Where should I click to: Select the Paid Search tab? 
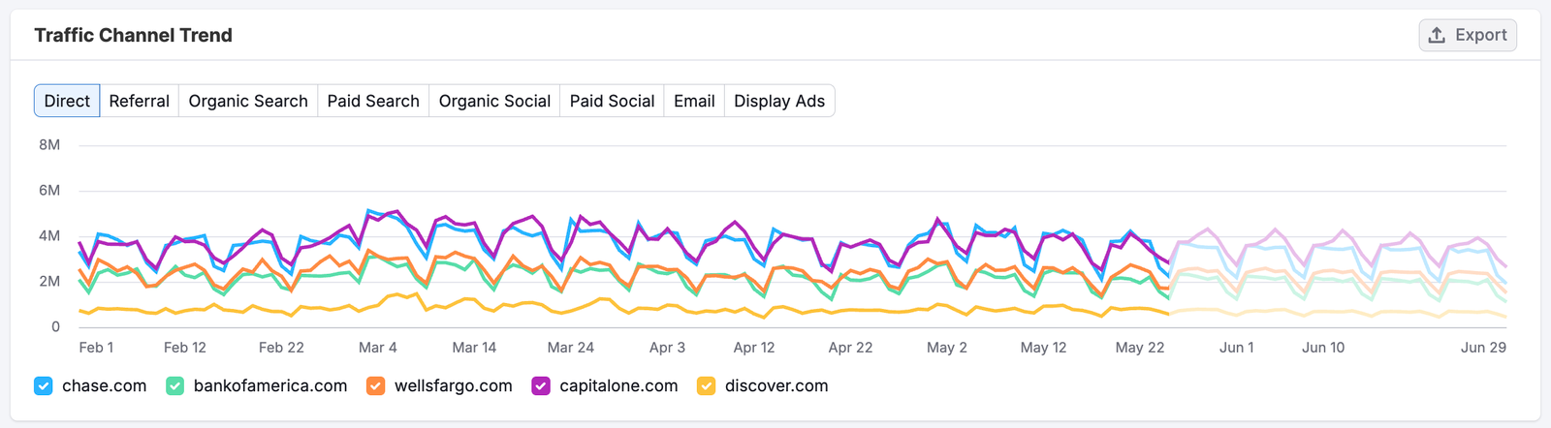pyautogui.click(x=373, y=101)
